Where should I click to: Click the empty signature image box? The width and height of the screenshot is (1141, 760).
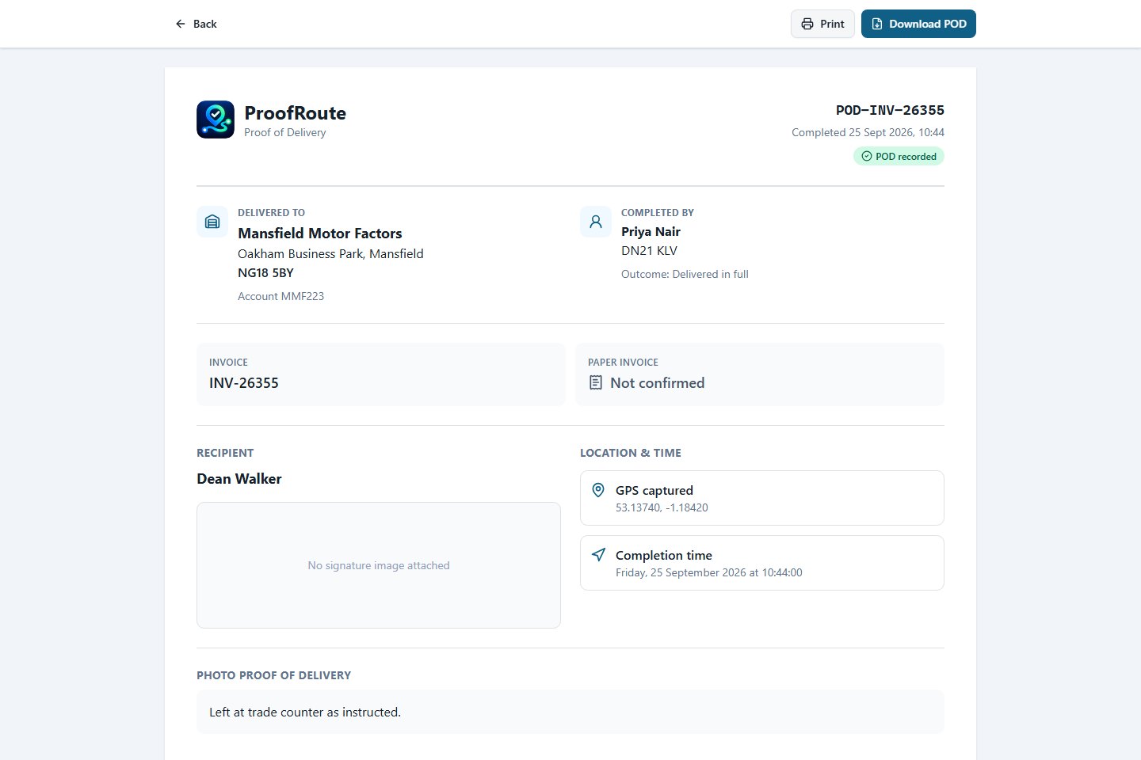pyautogui.click(x=379, y=565)
